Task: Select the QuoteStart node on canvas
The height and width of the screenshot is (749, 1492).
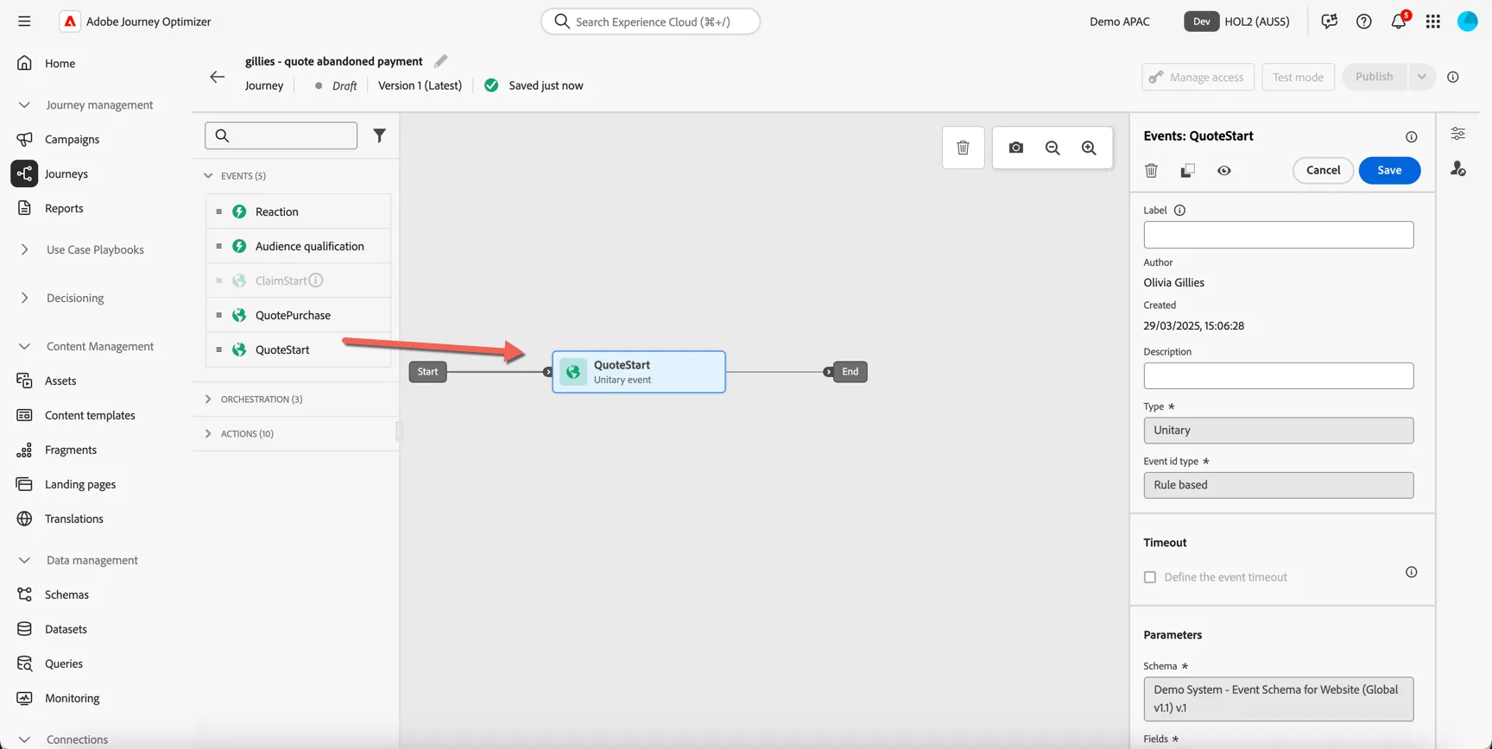Action: coord(639,372)
